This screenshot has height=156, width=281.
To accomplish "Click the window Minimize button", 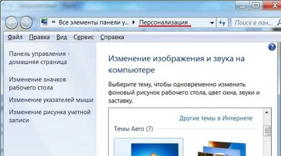I will coord(243,5).
